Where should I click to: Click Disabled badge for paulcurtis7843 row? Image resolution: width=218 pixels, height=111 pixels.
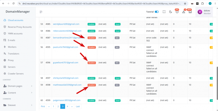tap(92, 47)
